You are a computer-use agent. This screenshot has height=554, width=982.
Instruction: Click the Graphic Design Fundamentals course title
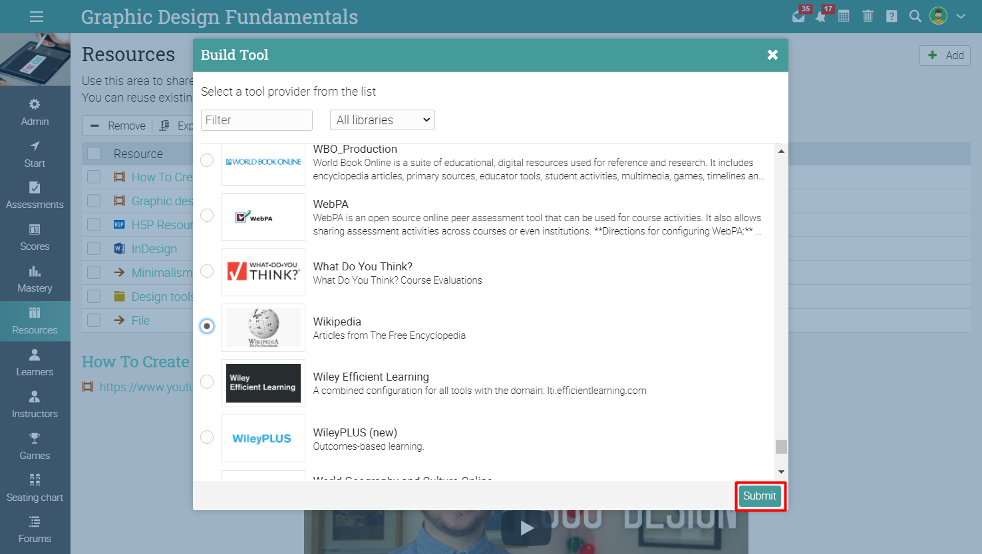[x=220, y=17]
